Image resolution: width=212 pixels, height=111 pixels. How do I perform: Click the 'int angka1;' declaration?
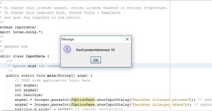click(26, 85)
